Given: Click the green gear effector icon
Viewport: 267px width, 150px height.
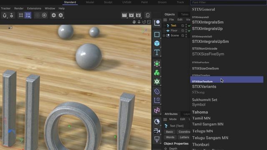Looking at the screenshot, I should [157, 82].
